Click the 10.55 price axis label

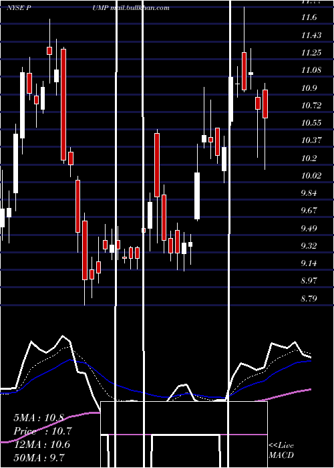tap(311, 123)
